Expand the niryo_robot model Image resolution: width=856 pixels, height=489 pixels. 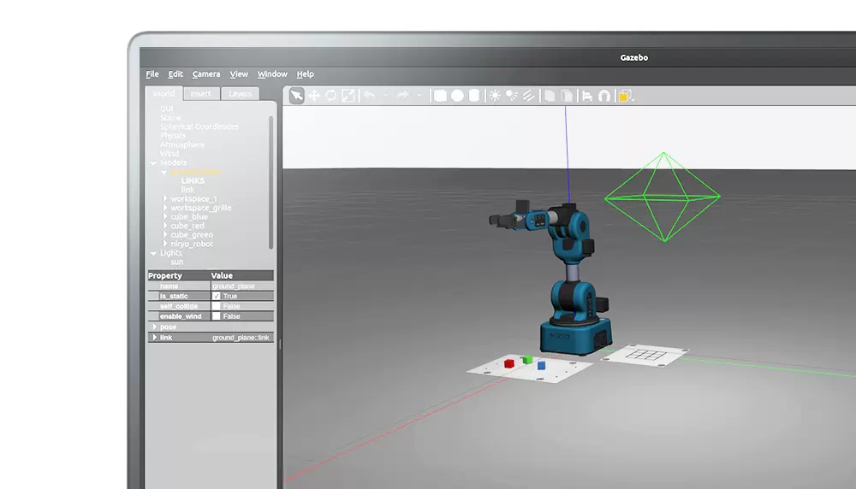[x=165, y=244]
